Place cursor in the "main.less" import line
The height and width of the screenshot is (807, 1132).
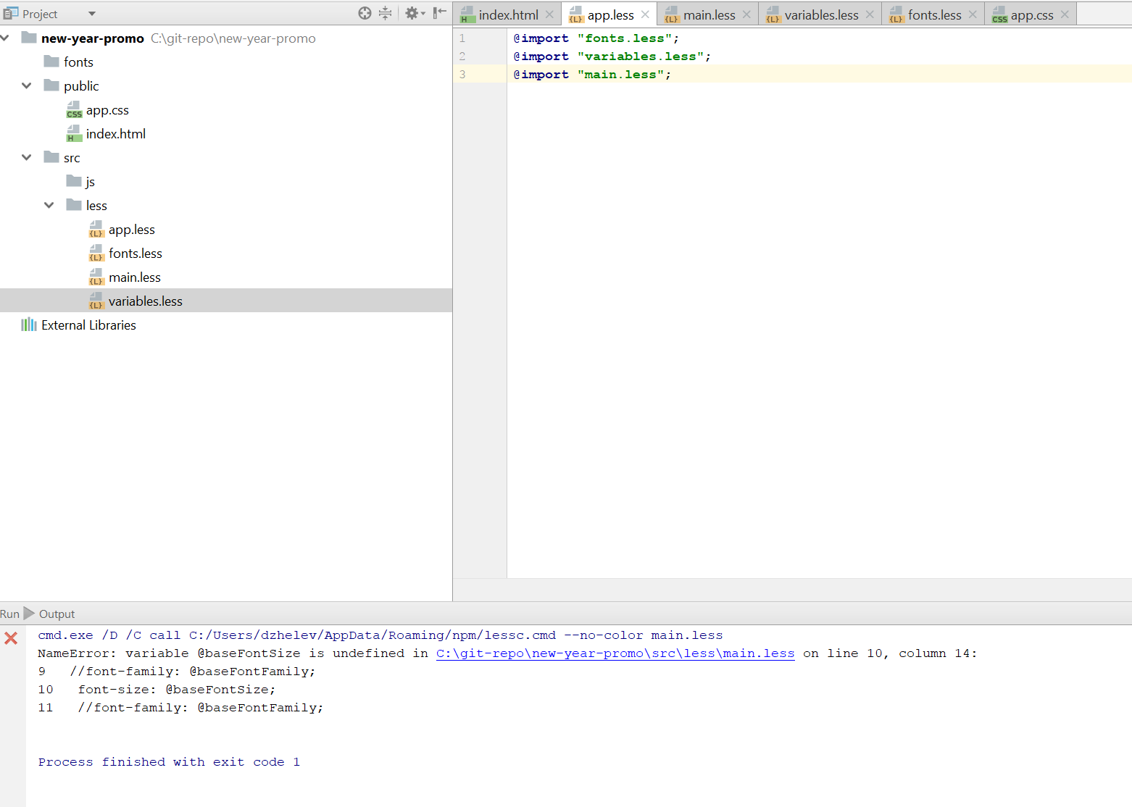[x=592, y=75]
